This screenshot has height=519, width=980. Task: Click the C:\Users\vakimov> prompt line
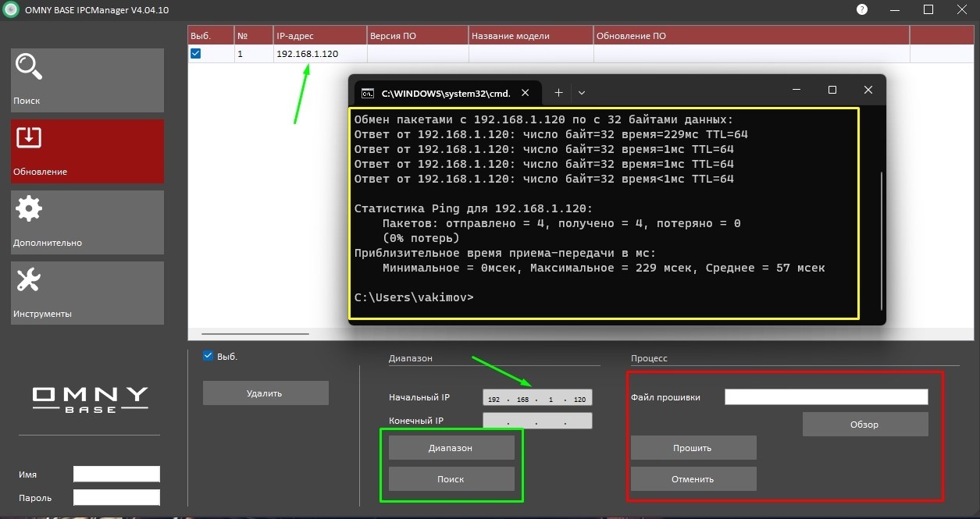tap(414, 297)
